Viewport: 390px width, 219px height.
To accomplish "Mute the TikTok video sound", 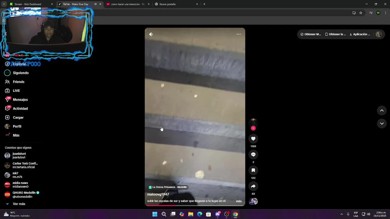I will point(151,34).
